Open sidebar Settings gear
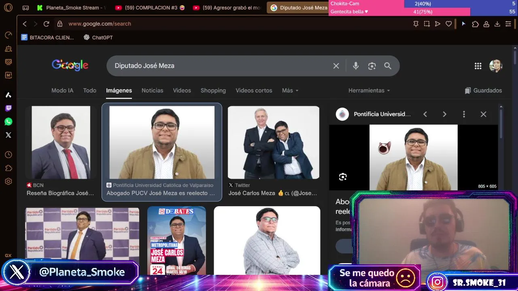The image size is (518, 291). point(8,181)
